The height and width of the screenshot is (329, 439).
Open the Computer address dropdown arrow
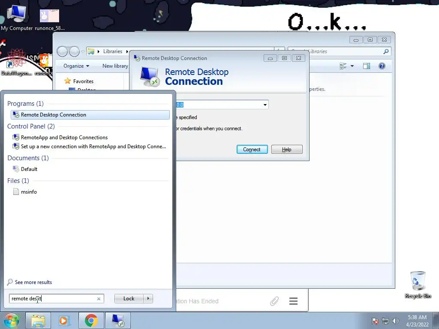click(x=265, y=105)
